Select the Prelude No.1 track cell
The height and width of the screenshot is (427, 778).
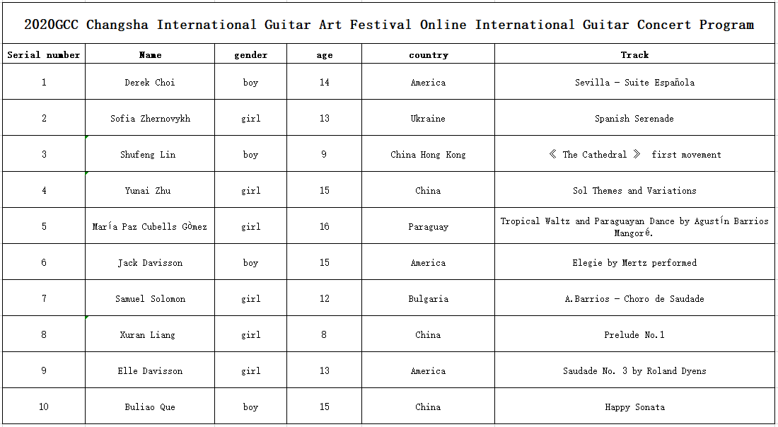[634, 334]
